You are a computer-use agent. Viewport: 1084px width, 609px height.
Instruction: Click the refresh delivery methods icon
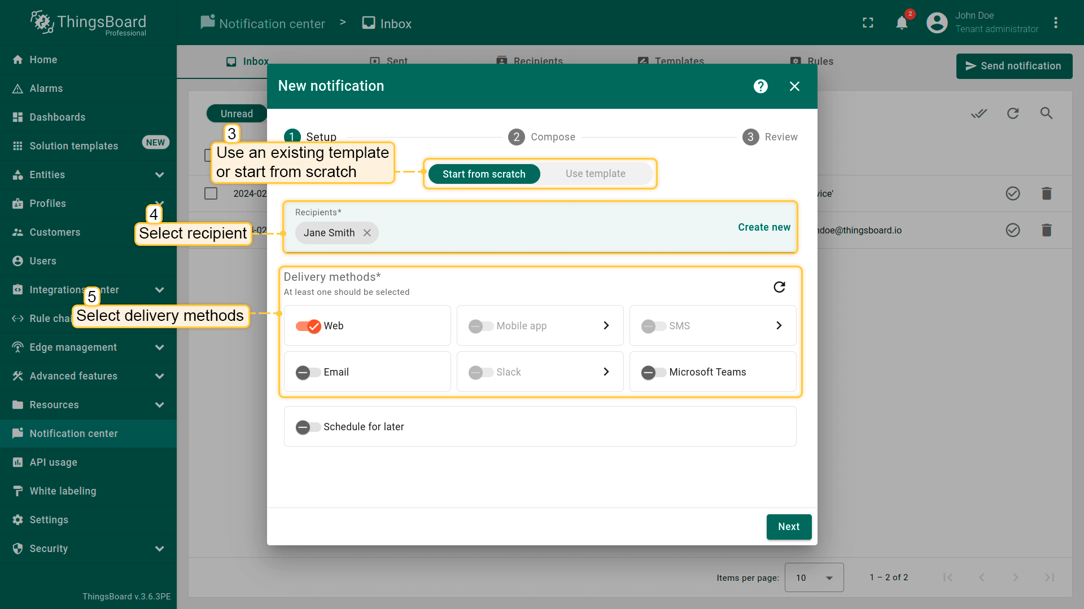[779, 287]
